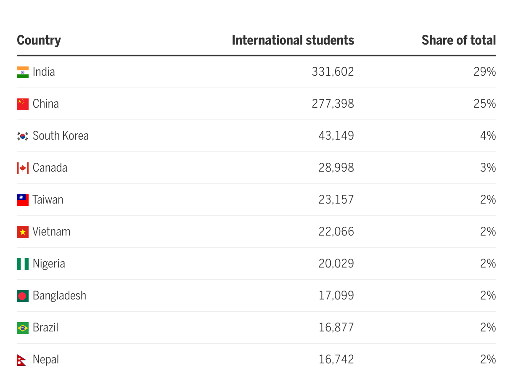Select India's student count 331,602
Viewport: 513px width, 392px height.
(x=333, y=72)
